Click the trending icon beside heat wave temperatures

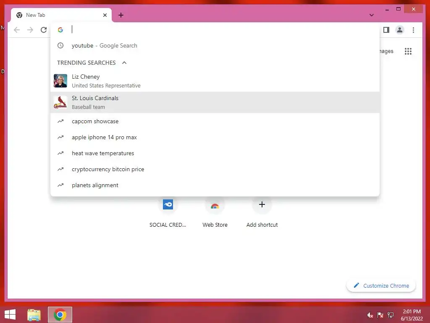point(60,153)
